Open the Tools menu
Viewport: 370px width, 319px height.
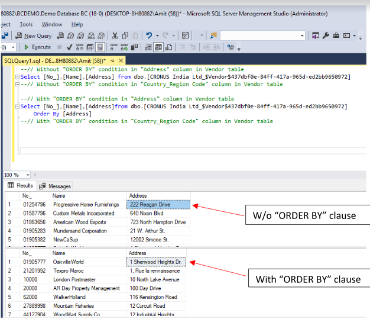click(26, 24)
